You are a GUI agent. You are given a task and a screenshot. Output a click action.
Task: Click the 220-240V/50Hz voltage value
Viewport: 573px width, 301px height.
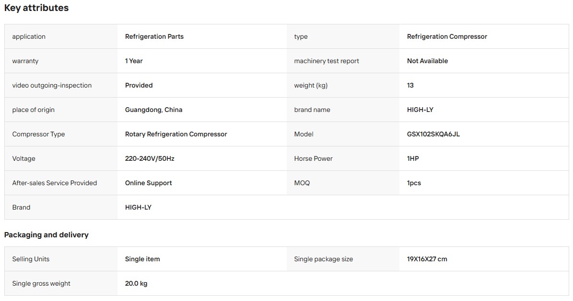pos(150,159)
